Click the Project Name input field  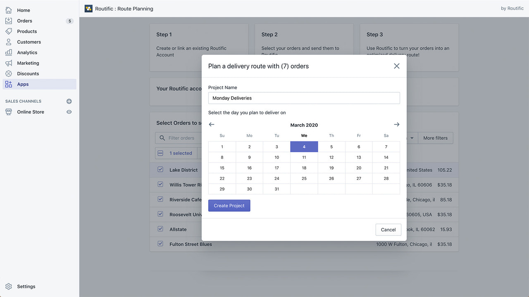[304, 98]
